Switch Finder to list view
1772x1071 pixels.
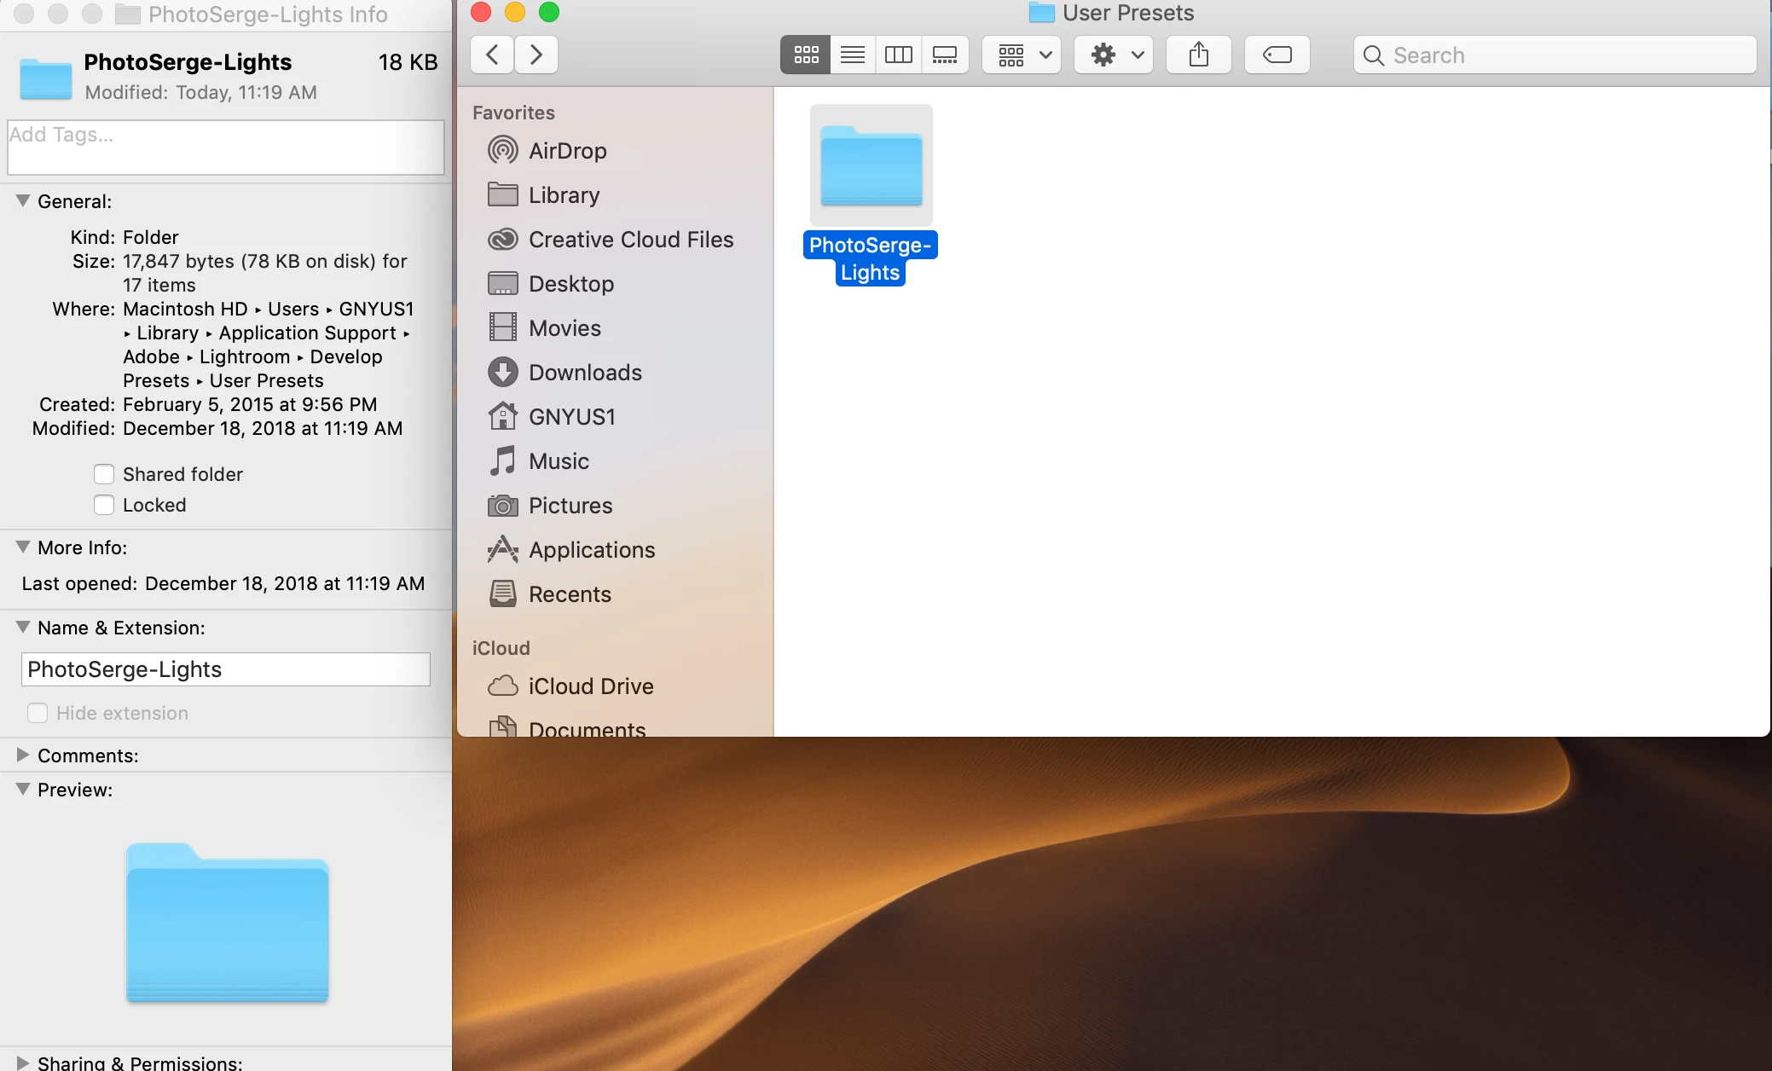[x=852, y=55]
